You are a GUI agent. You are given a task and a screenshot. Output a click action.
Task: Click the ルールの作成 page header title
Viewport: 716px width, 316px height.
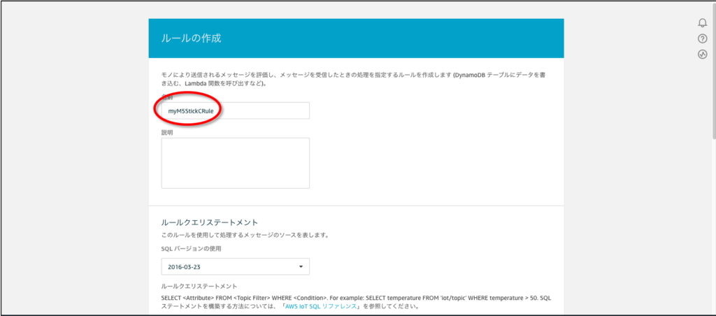click(191, 38)
